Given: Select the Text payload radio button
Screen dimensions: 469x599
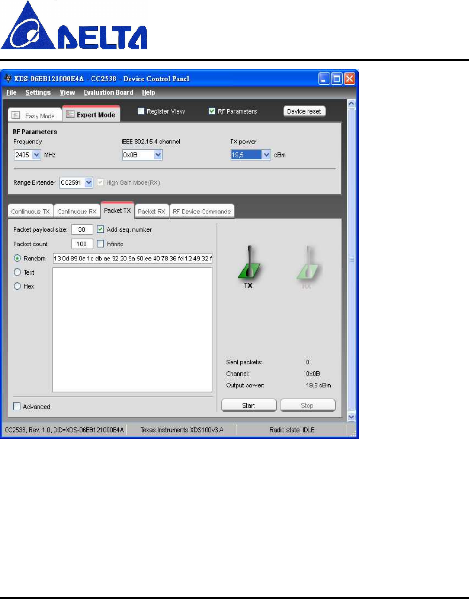Looking at the screenshot, I should pyautogui.click(x=17, y=272).
